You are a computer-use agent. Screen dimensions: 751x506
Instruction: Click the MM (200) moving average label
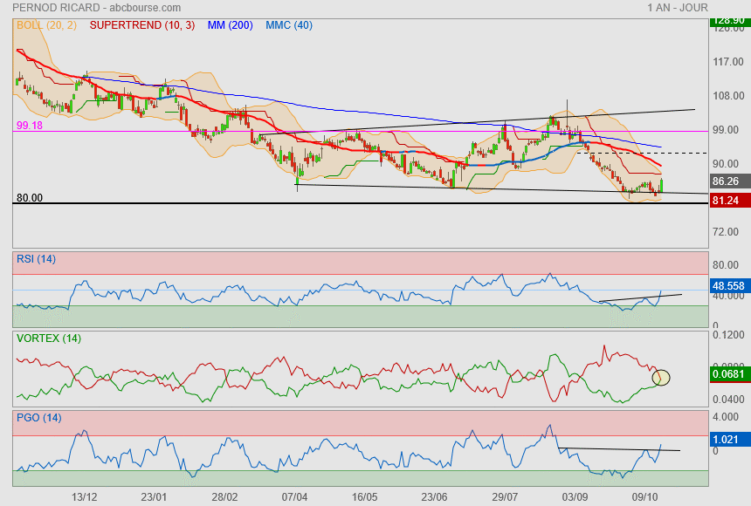click(230, 25)
